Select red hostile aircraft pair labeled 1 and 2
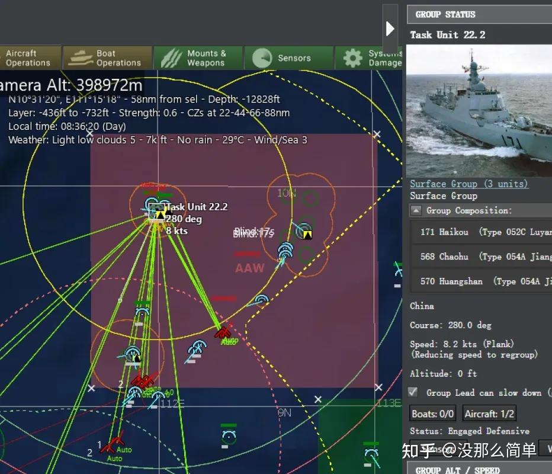The height and width of the screenshot is (474, 552). [x=113, y=444]
